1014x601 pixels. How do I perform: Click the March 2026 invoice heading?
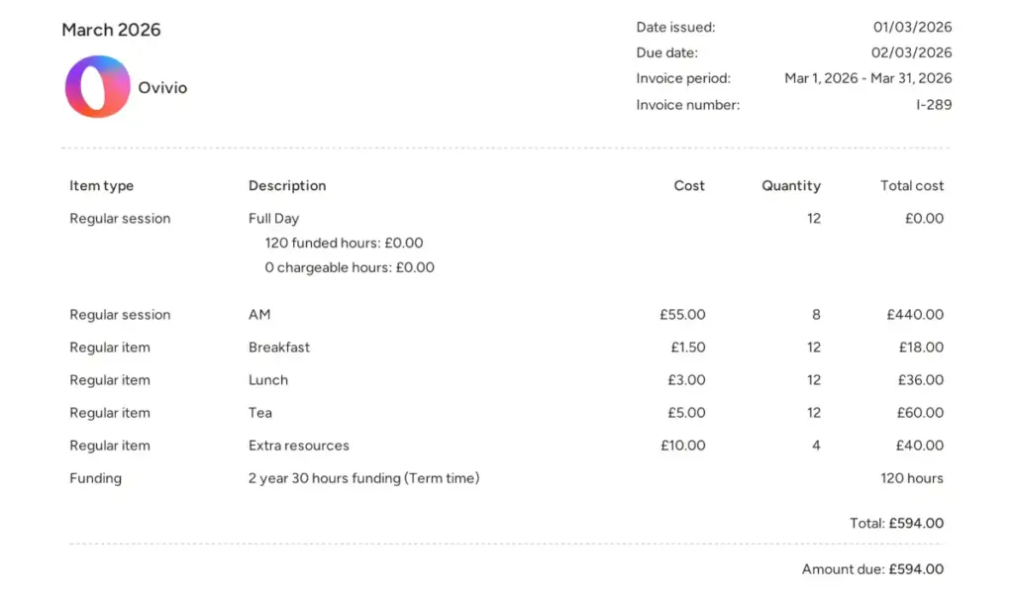coord(111,30)
